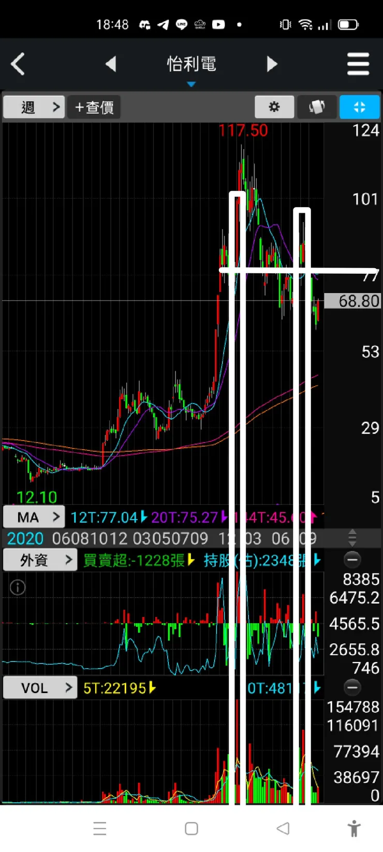Tap the 2020 year label on timeline
The width and height of the screenshot is (383, 852).
pyautogui.click(x=25, y=539)
